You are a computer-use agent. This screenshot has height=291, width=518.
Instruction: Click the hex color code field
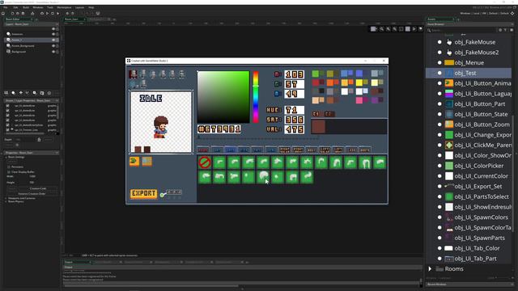click(219, 129)
